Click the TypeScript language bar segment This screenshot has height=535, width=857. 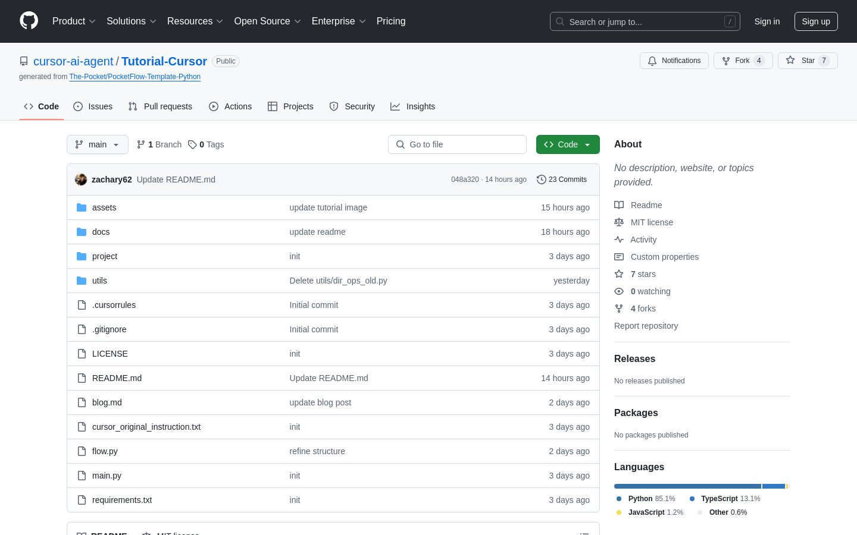774,486
